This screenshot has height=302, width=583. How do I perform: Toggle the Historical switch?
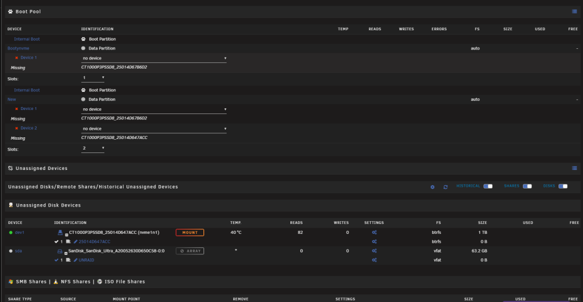[x=488, y=186]
